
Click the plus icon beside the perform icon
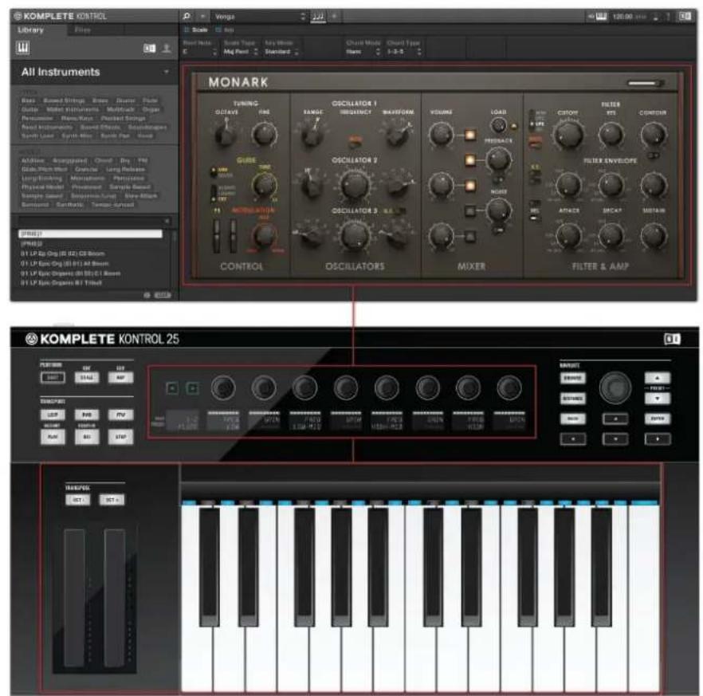click(334, 17)
